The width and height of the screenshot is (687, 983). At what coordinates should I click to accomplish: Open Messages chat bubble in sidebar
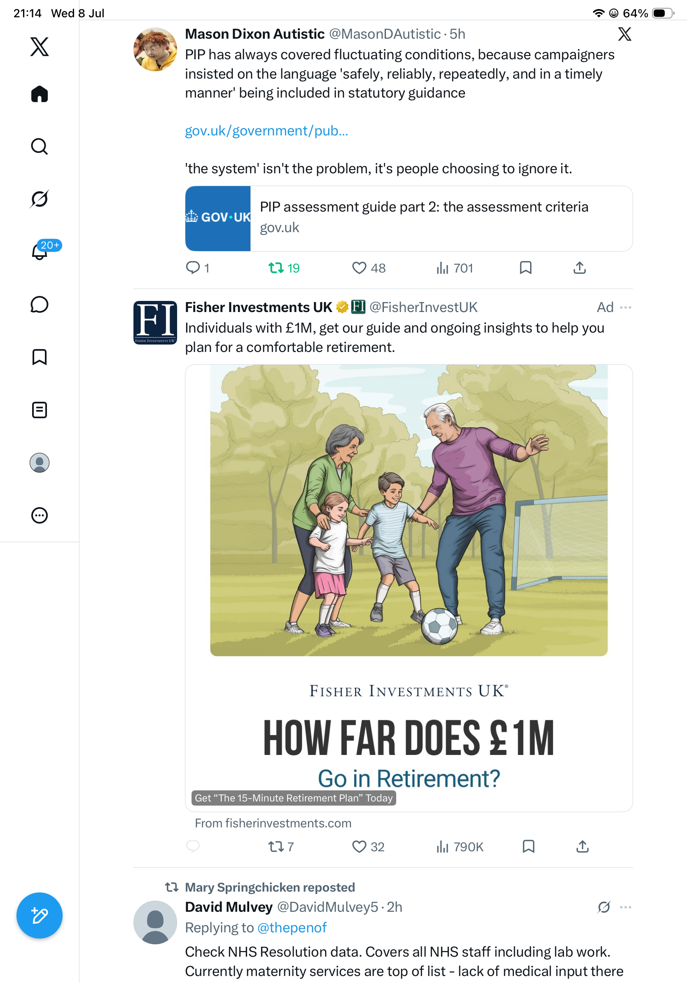click(x=40, y=305)
